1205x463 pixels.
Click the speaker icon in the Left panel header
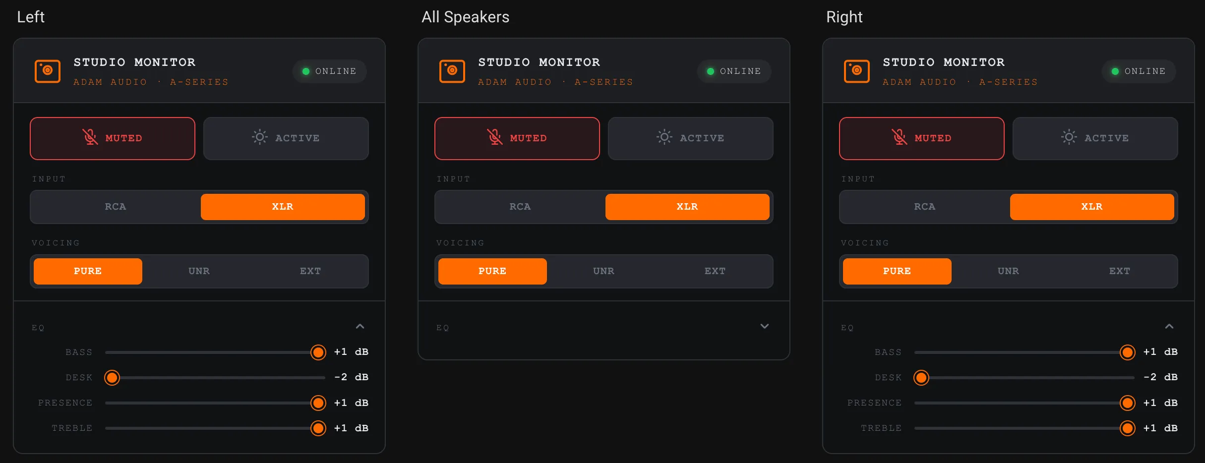pyautogui.click(x=48, y=71)
